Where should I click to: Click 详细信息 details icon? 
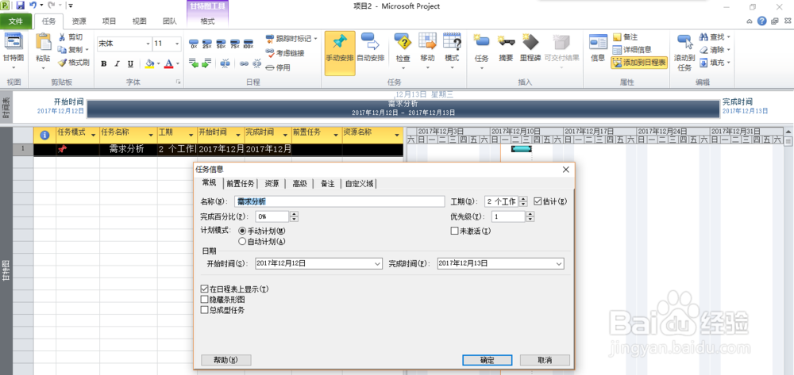coord(617,50)
